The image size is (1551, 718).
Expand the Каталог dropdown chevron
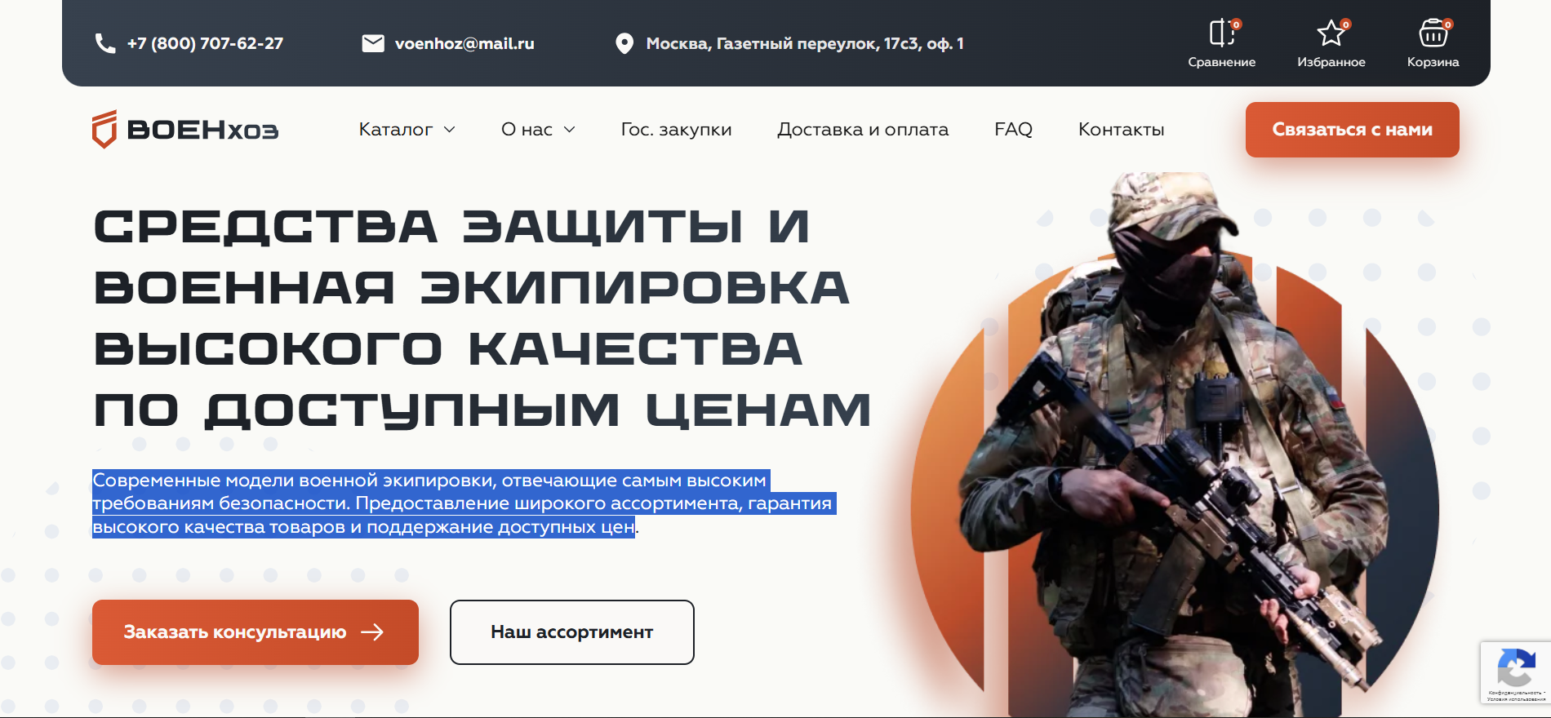click(449, 130)
